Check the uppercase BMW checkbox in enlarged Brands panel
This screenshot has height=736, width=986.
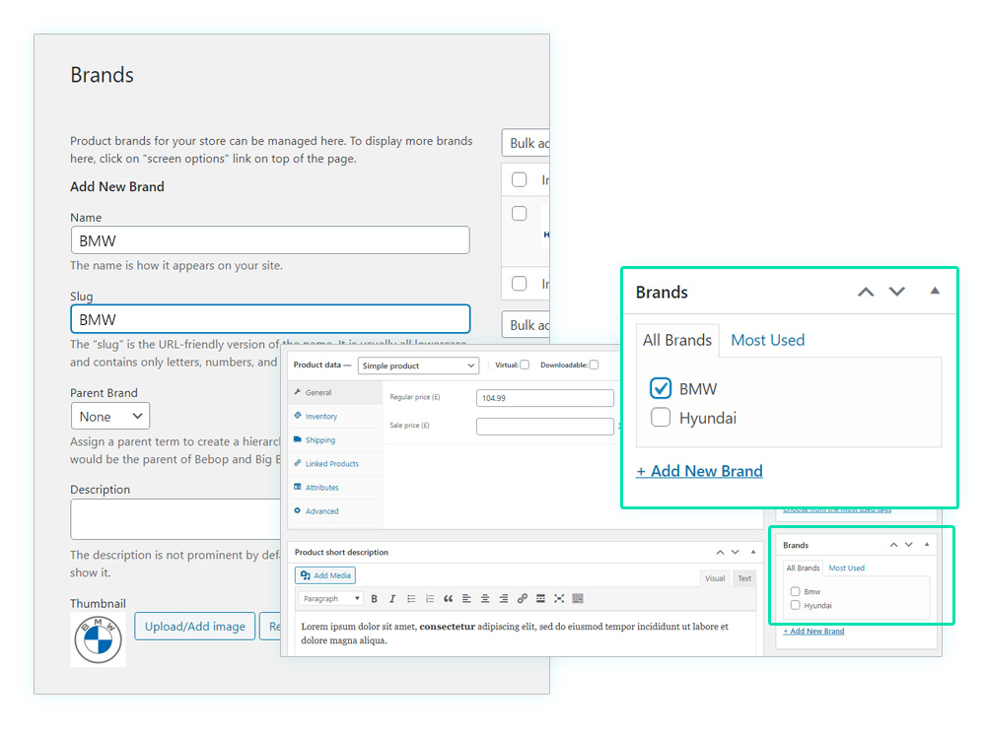tap(661, 388)
